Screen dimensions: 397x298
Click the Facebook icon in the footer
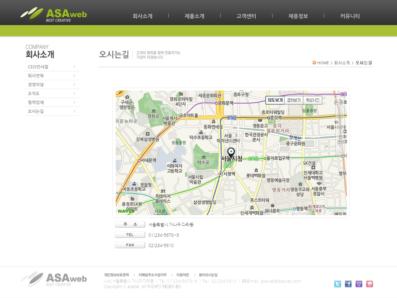[348, 284]
